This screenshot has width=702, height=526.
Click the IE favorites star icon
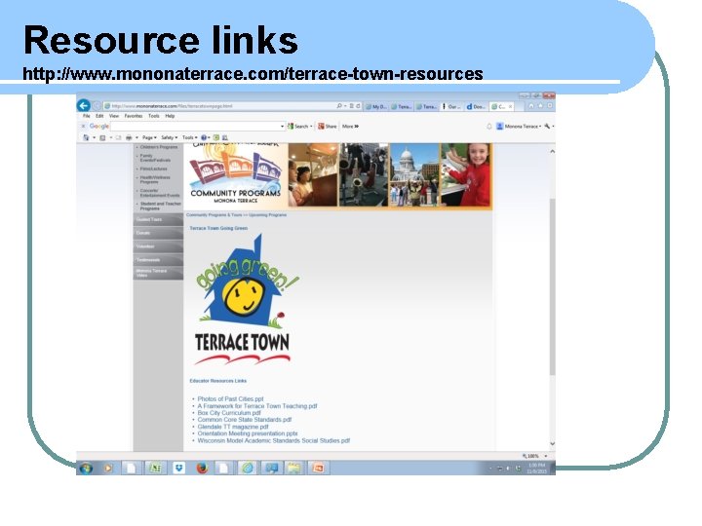pyautogui.click(x=540, y=106)
